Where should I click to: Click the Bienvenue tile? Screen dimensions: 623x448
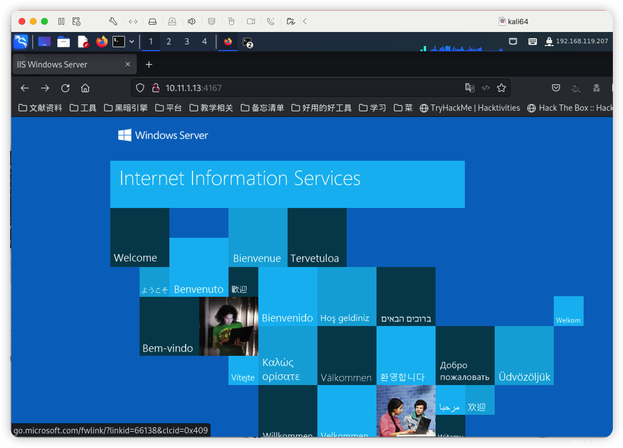(258, 237)
